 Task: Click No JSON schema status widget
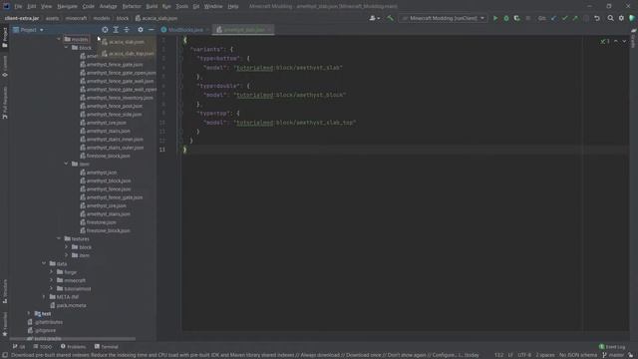578,355
